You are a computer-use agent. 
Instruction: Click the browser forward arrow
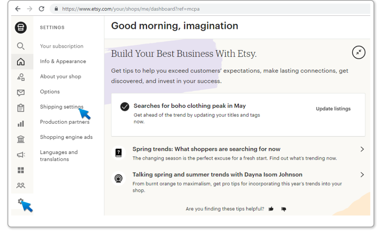pyautogui.click(x=30, y=9)
